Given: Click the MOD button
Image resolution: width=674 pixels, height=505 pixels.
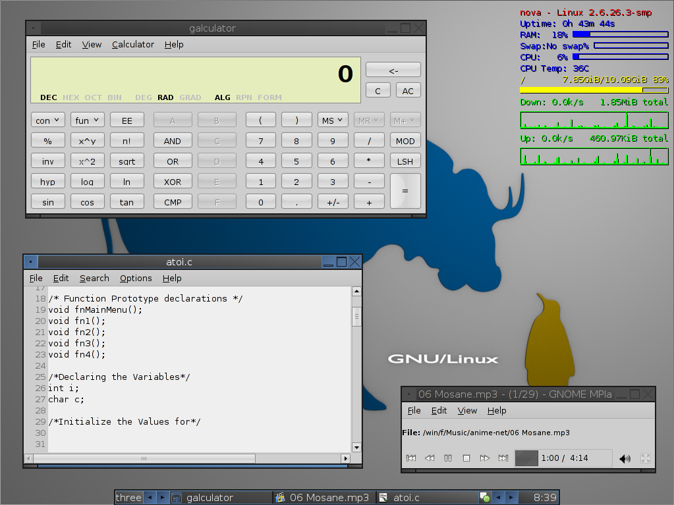Looking at the screenshot, I should tap(405, 141).
